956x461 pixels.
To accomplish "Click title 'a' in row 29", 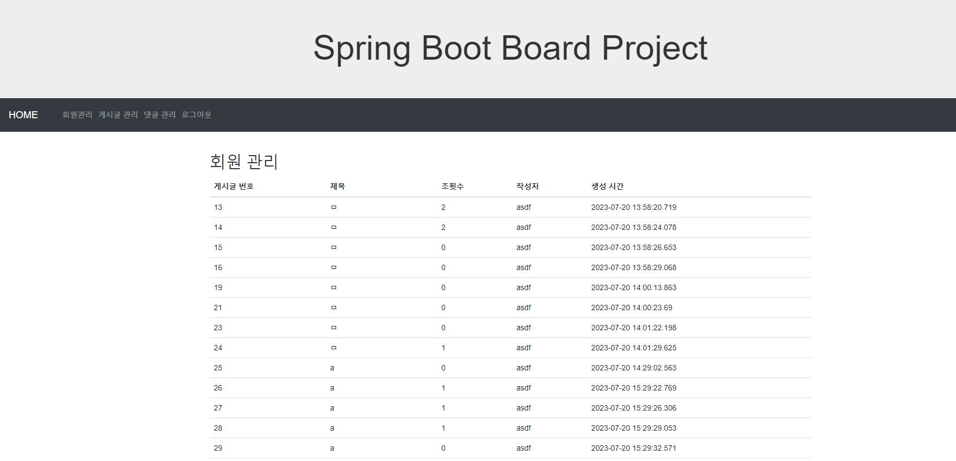I will pyautogui.click(x=332, y=448).
